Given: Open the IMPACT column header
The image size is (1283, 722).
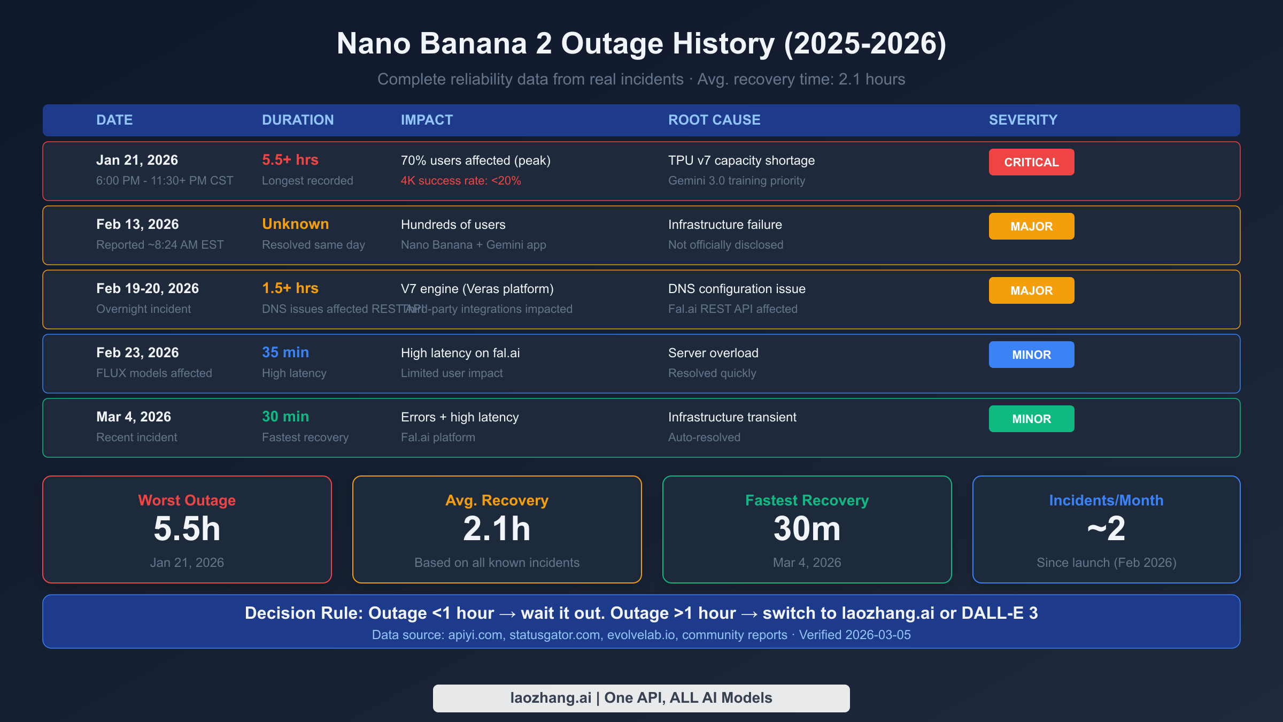Looking at the screenshot, I should [427, 120].
